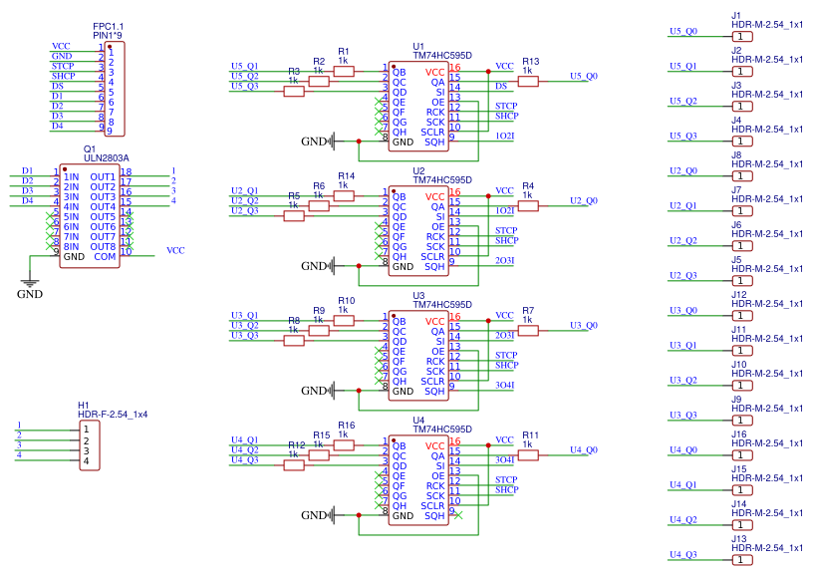This screenshot has height=575, width=814.
Task: Click the STCP net label on FPC1.1
Action: 63,66
